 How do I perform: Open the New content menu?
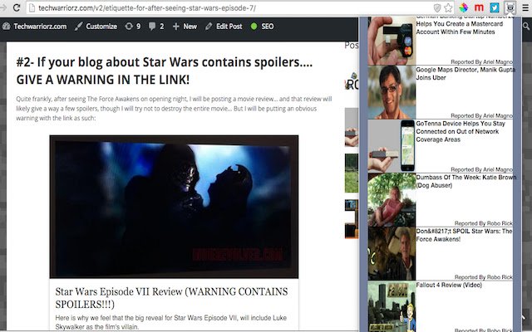185,27
